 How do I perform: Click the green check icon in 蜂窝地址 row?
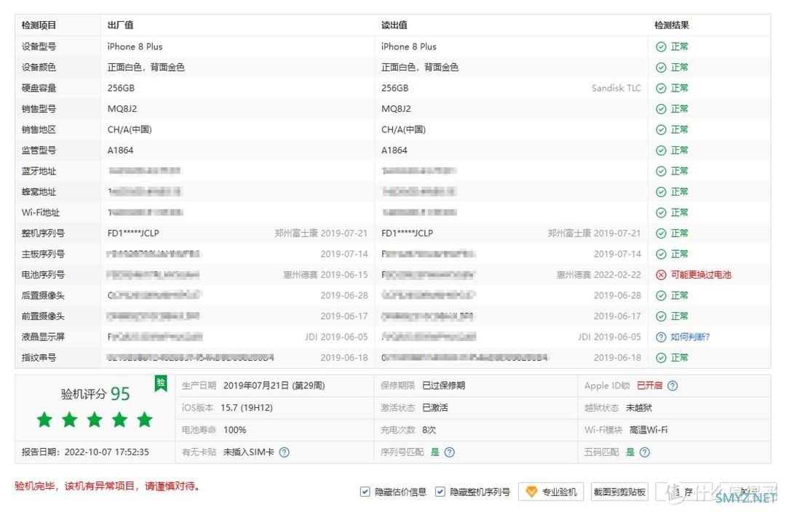click(x=661, y=192)
